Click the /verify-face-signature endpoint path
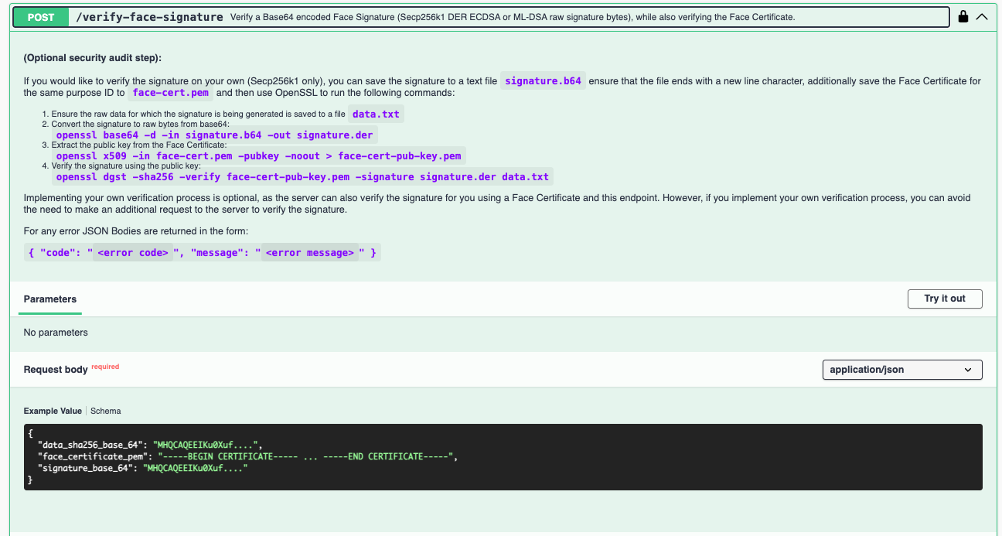Image resolution: width=1002 pixels, height=536 pixels. pos(150,16)
